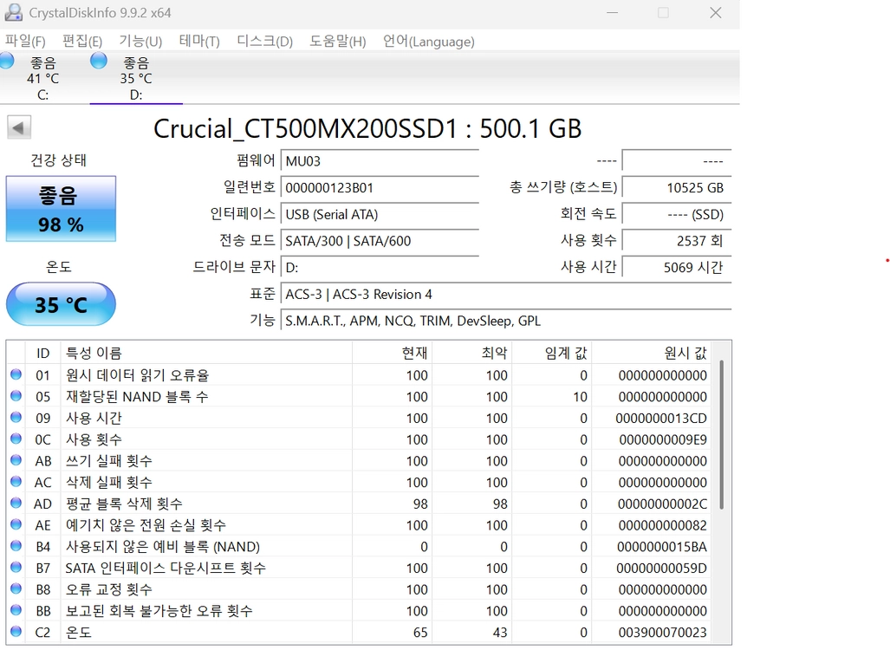
Task: Click the 임계 값 column header
Action: pos(552,353)
